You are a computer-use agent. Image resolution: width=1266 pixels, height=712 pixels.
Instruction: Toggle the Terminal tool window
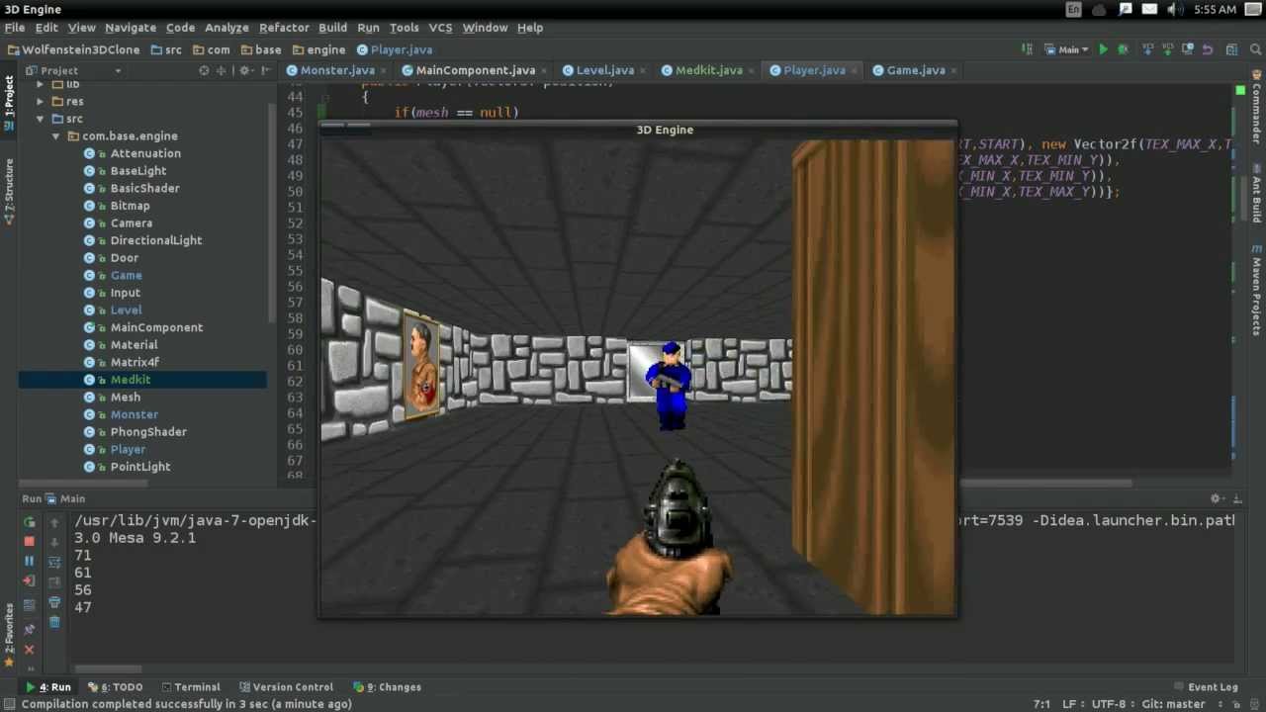(x=190, y=686)
